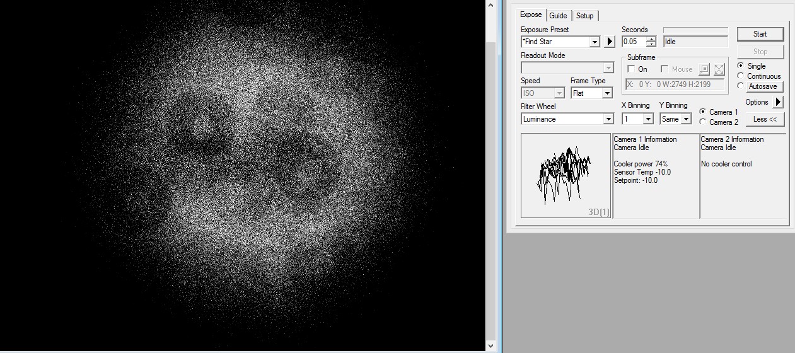Click the scrollbar up arrow
Viewport: 795px width, 353px height.
[x=491, y=5]
